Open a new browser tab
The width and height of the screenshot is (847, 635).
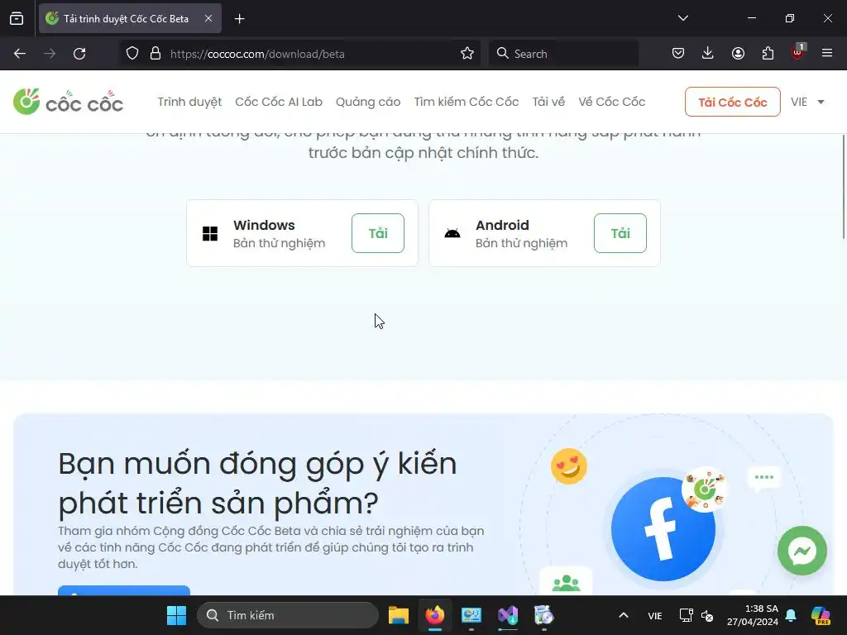pyautogui.click(x=240, y=19)
